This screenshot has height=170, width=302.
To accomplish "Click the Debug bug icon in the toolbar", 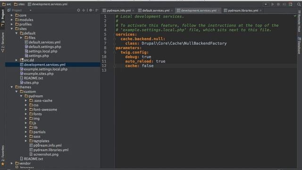I will [x=278, y=4].
